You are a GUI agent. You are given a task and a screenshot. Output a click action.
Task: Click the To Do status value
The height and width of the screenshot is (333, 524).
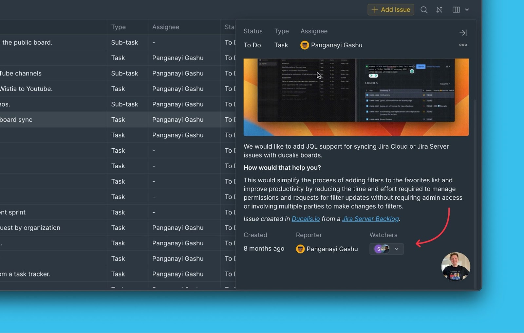[x=252, y=45]
